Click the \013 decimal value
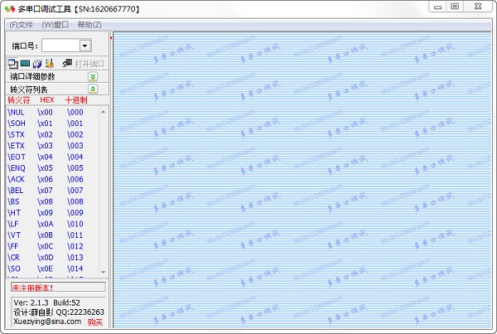This screenshot has width=497, height=334. [x=75, y=258]
